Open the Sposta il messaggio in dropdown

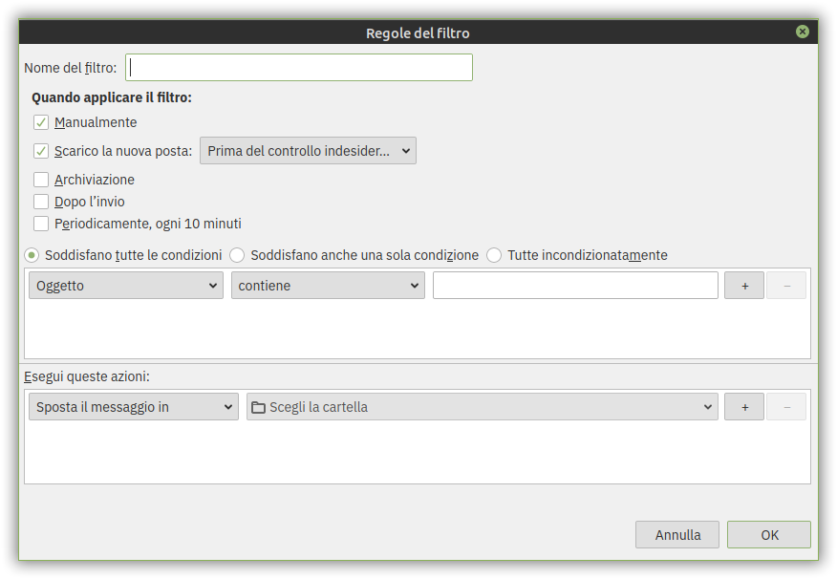point(134,407)
